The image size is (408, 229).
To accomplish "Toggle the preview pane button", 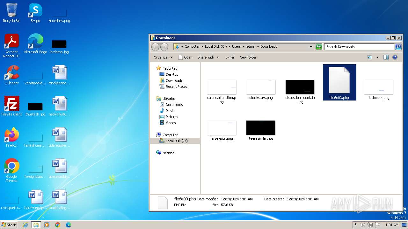I will pyautogui.click(x=386, y=57).
